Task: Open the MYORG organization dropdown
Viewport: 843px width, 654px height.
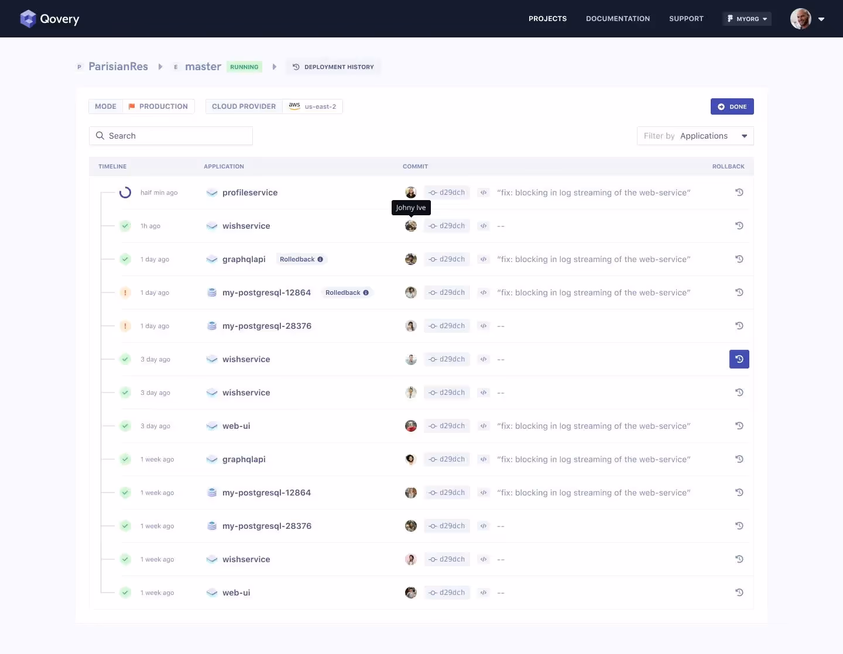Action: [747, 19]
